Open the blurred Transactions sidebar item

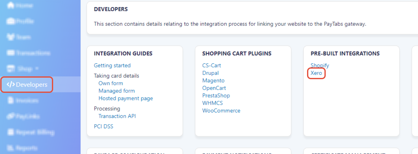28,53
